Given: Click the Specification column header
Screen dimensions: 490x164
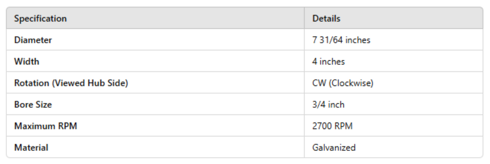Looking at the screenshot, I should point(40,19).
